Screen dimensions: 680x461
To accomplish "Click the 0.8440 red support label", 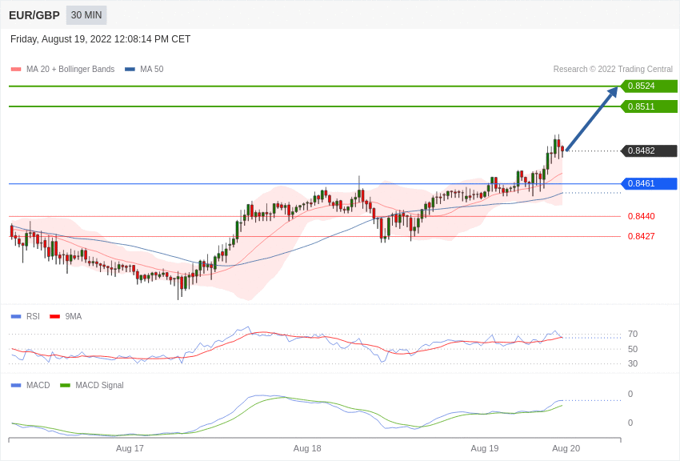I will (641, 216).
